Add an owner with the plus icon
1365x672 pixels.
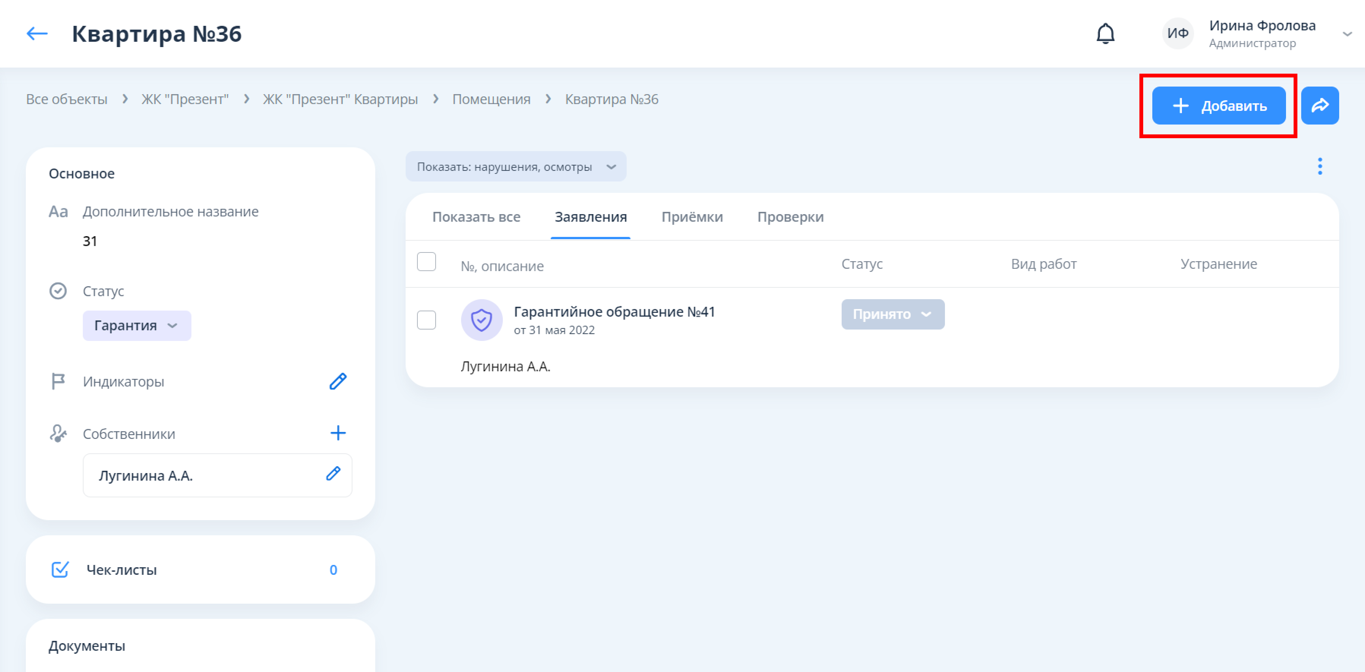tap(338, 433)
